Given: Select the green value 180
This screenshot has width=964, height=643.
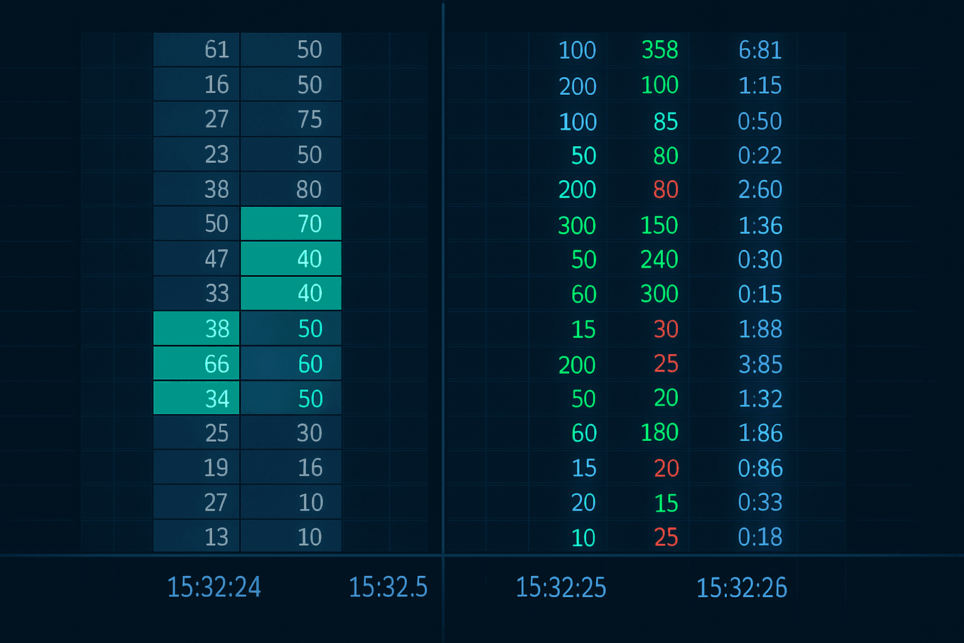Looking at the screenshot, I should point(660,433).
